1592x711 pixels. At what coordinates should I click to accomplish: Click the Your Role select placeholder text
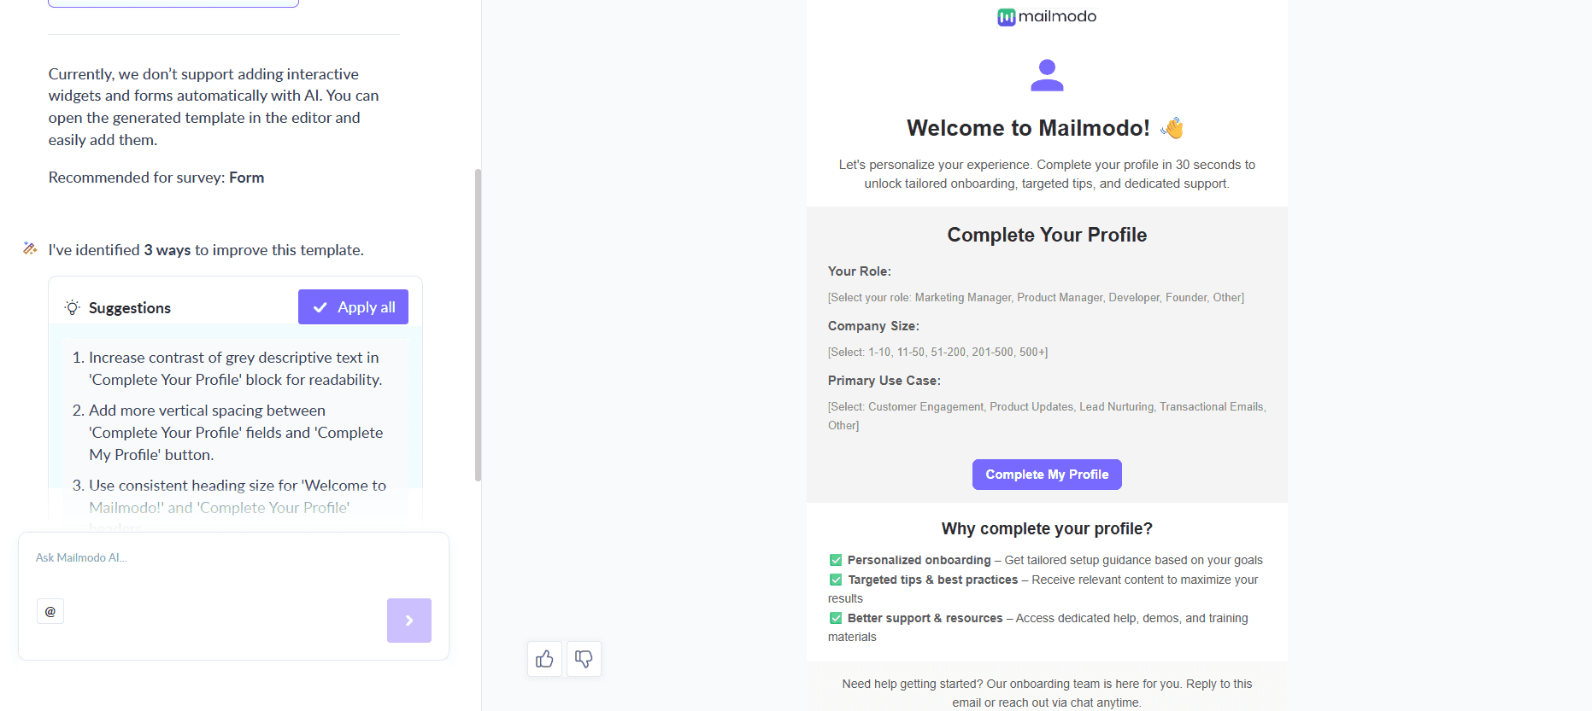click(x=1036, y=298)
